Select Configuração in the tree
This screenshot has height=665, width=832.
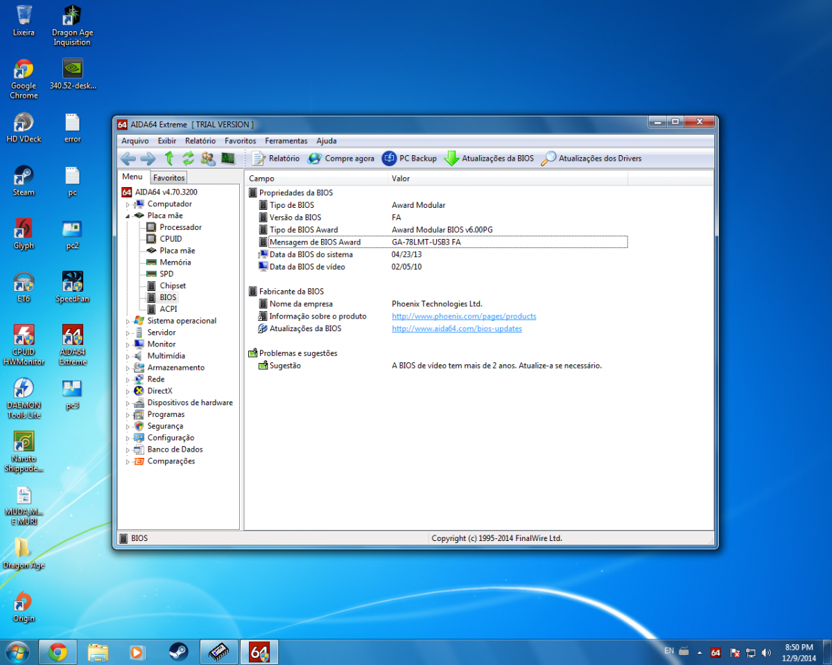coord(171,438)
